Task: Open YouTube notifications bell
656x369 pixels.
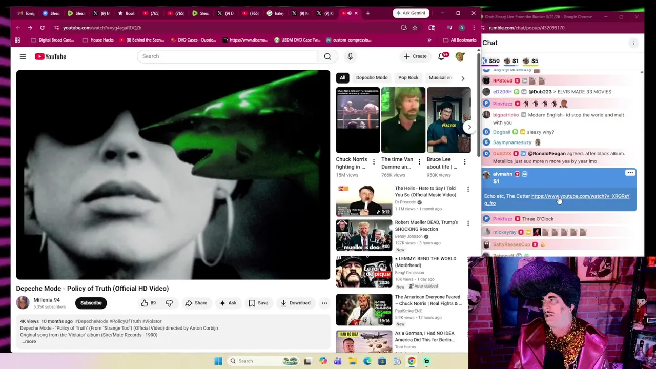Action: pos(441,56)
